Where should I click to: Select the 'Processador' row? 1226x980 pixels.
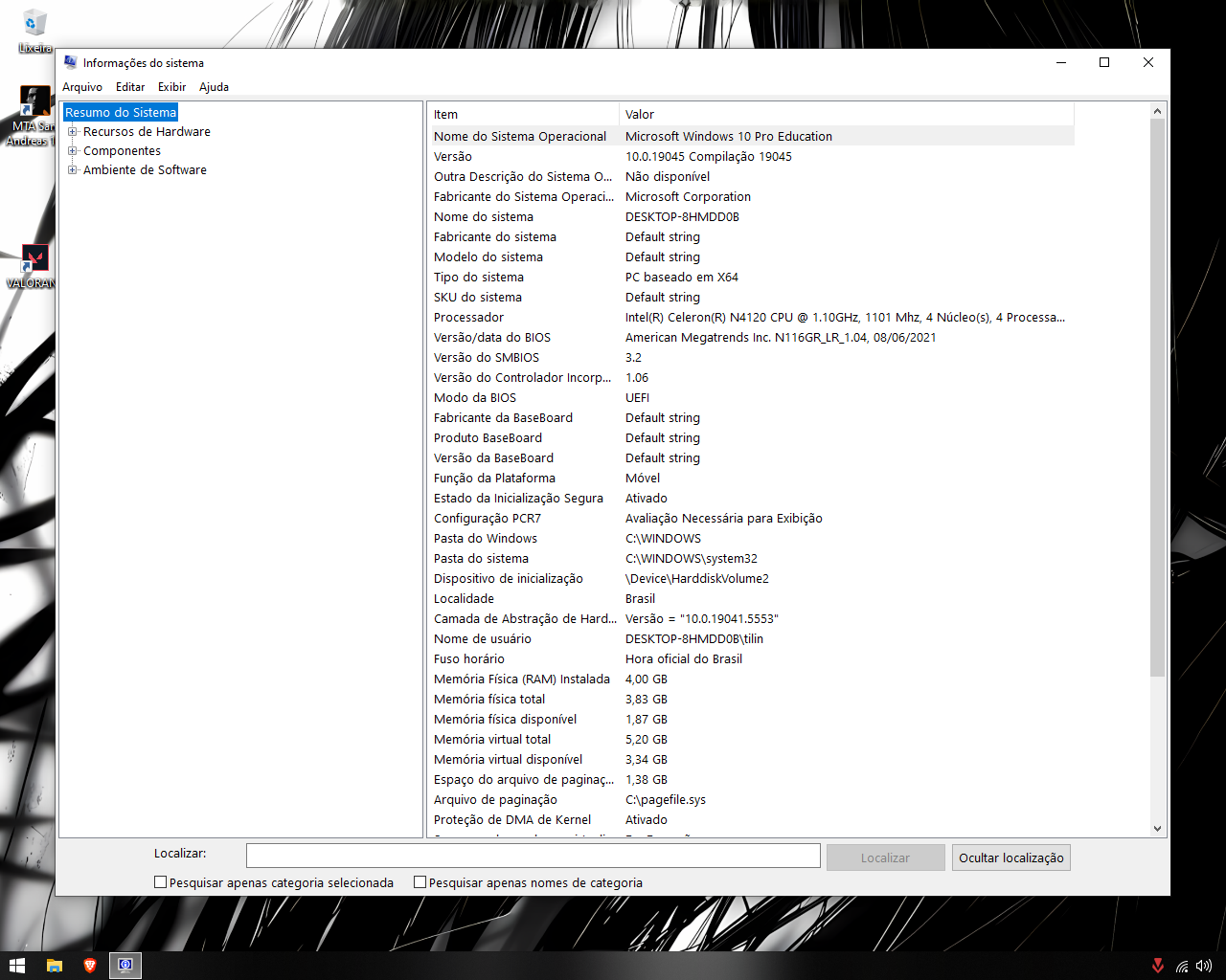coord(752,318)
